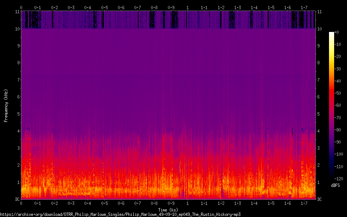
Task: Select the 1.7 tick on the top time axis
Action: coord(304,7)
